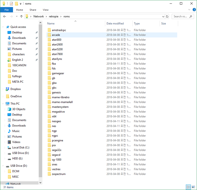Select the psx folder
Screen dimensions: 197x190
pos(54,145)
